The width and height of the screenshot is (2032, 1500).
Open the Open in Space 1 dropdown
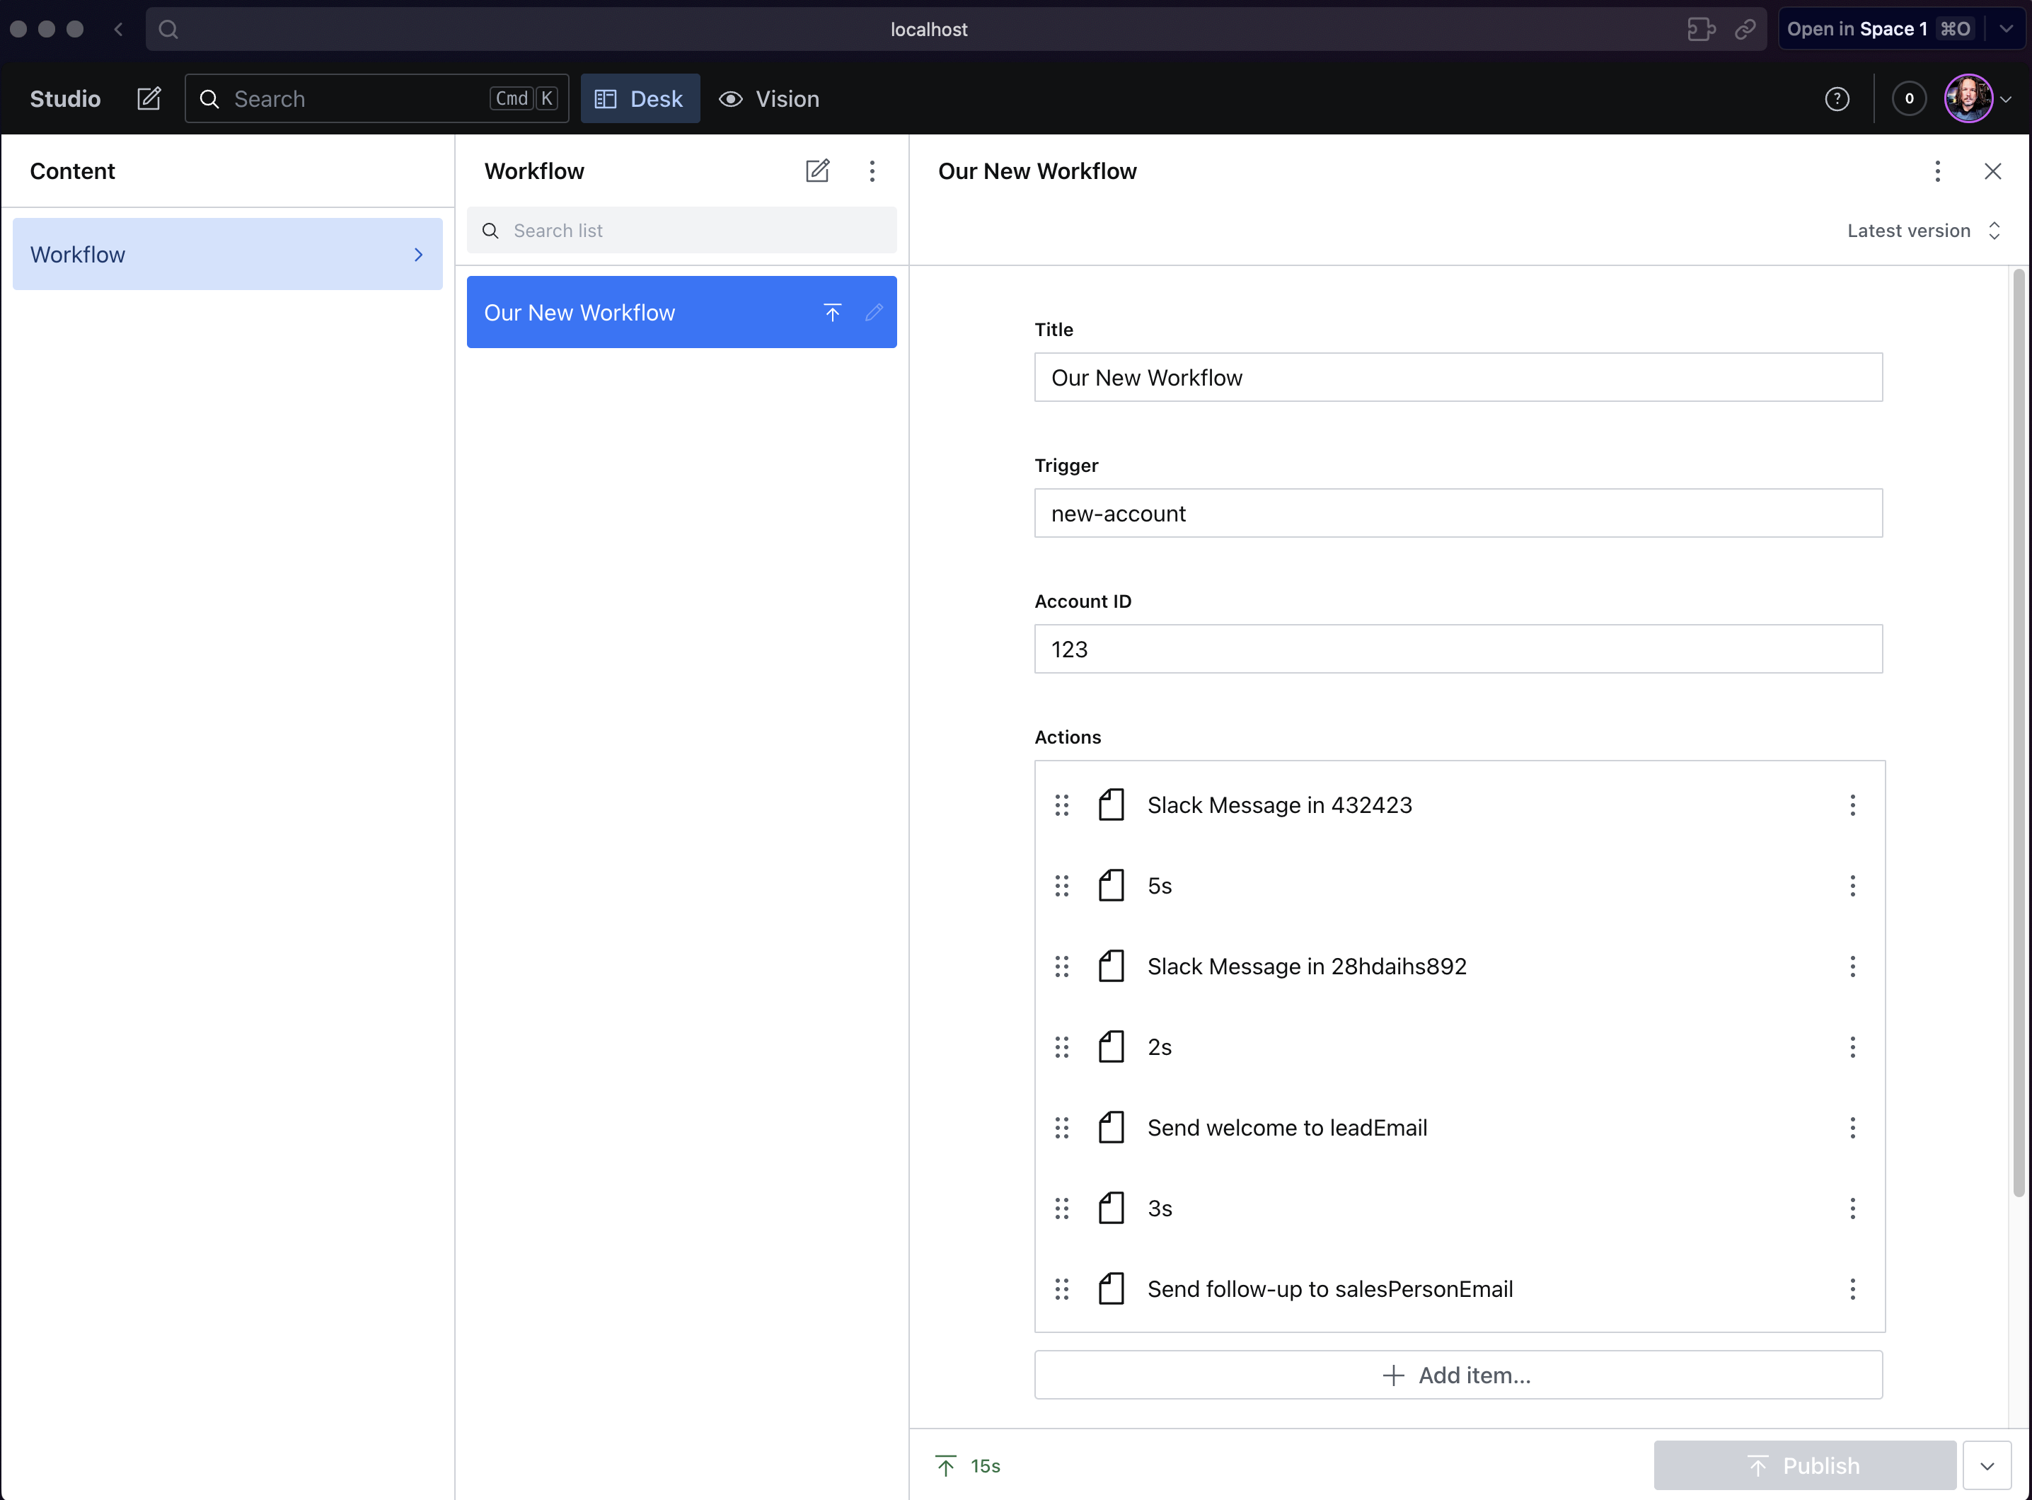coord(2005,28)
